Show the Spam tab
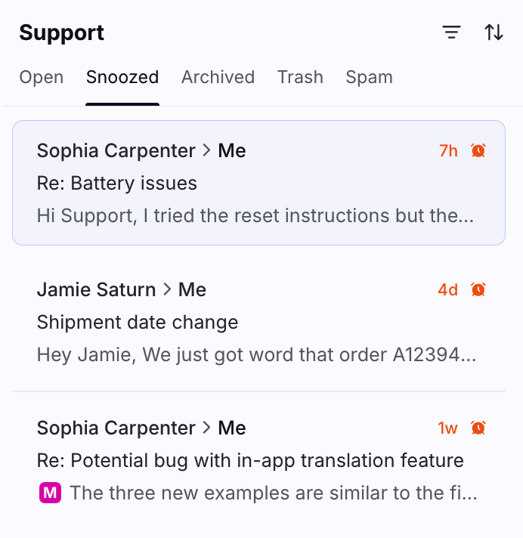The width and height of the screenshot is (523, 538). (x=369, y=77)
